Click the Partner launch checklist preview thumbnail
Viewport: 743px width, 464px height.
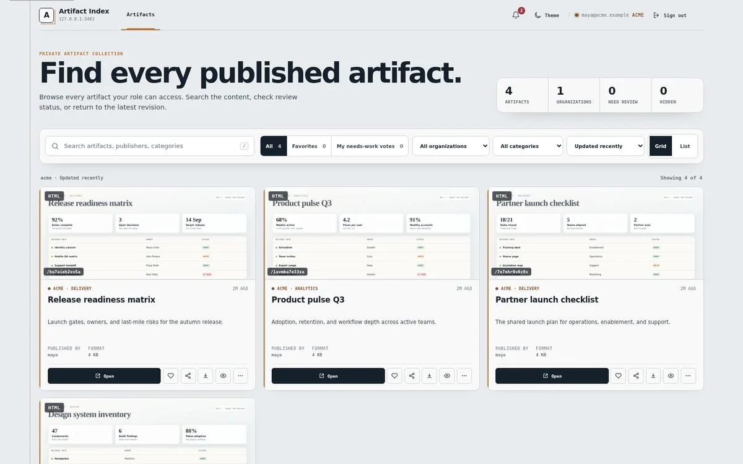(596, 233)
